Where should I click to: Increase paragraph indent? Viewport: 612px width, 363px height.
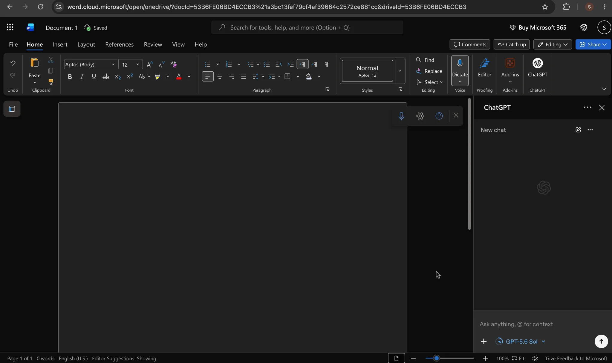pos(290,64)
